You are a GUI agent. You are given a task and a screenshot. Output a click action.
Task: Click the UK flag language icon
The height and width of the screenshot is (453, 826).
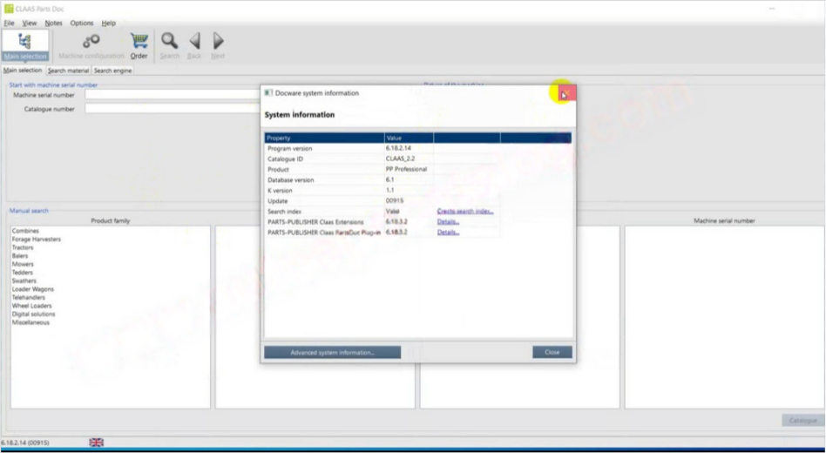click(97, 443)
